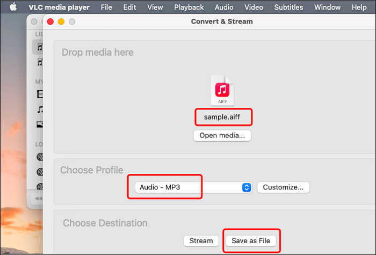Click the Stream button
The width and height of the screenshot is (376, 255).
click(x=201, y=241)
